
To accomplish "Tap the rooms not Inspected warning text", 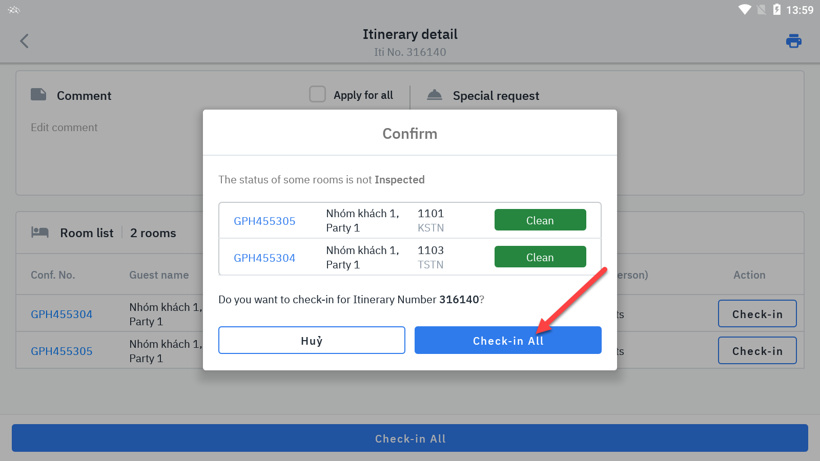I will pos(321,180).
